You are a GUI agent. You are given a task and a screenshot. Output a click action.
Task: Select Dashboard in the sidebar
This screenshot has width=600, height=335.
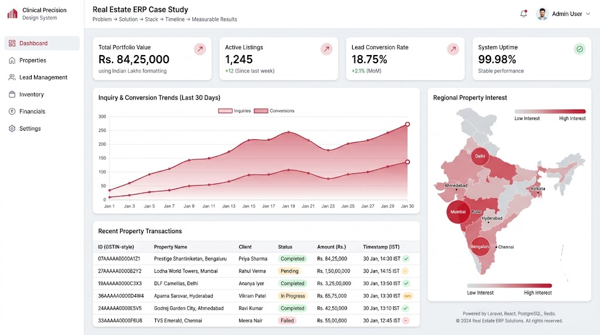(x=42, y=43)
